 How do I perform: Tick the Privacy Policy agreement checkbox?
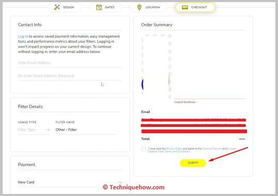(x=143, y=149)
